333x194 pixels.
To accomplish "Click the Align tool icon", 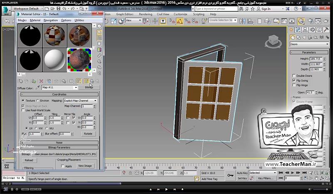I will [x=251, y=21].
